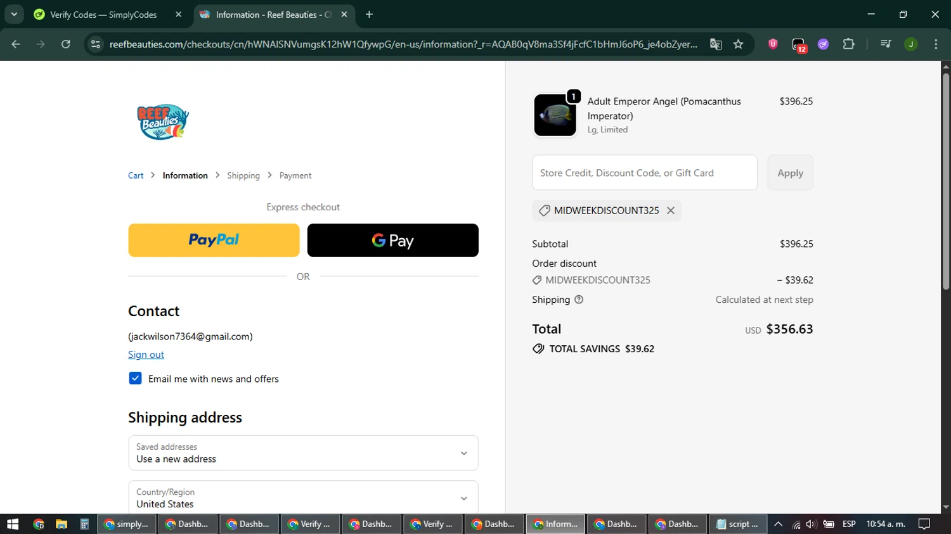Remove the MIDWEEKDISCOUNT325 code with the X
The width and height of the screenshot is (951, 534).
tap(671, 210)
